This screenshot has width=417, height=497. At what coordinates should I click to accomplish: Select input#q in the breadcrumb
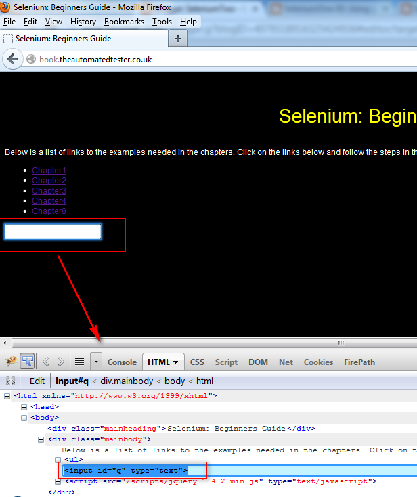coord(72,381)
